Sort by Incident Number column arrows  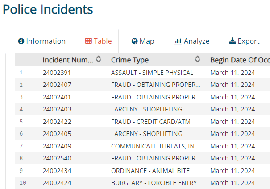coord(99,59)
